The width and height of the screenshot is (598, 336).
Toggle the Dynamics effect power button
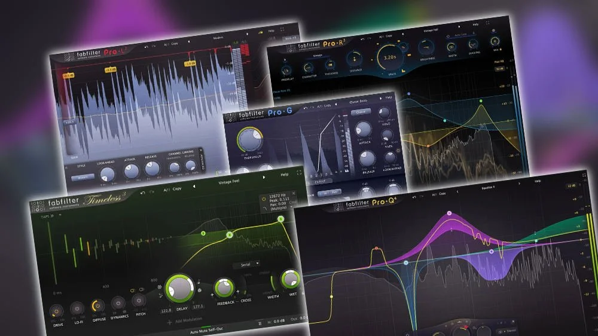(x=118, y=304)
